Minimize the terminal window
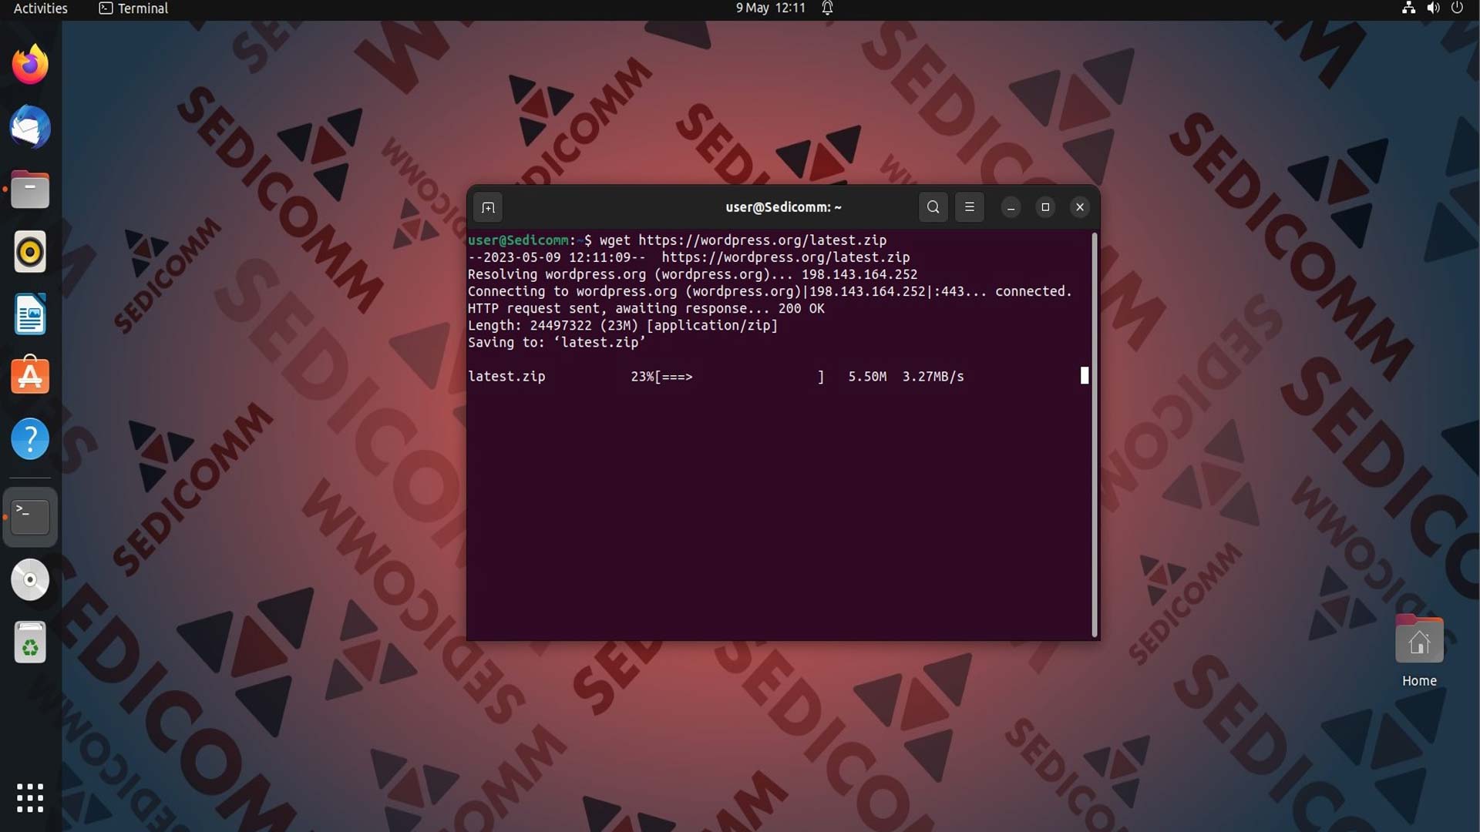 click(1011, 207)
